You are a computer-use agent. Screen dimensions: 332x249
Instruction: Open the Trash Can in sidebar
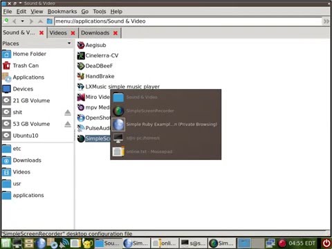coord(26,66)
